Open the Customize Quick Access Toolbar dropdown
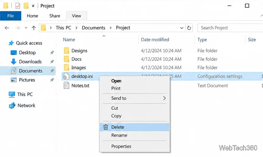 point(33,6)
